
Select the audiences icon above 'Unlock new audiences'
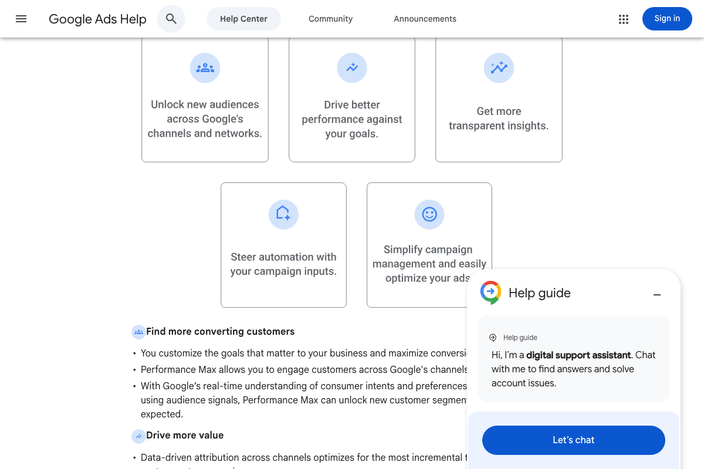tap(205, 68)
